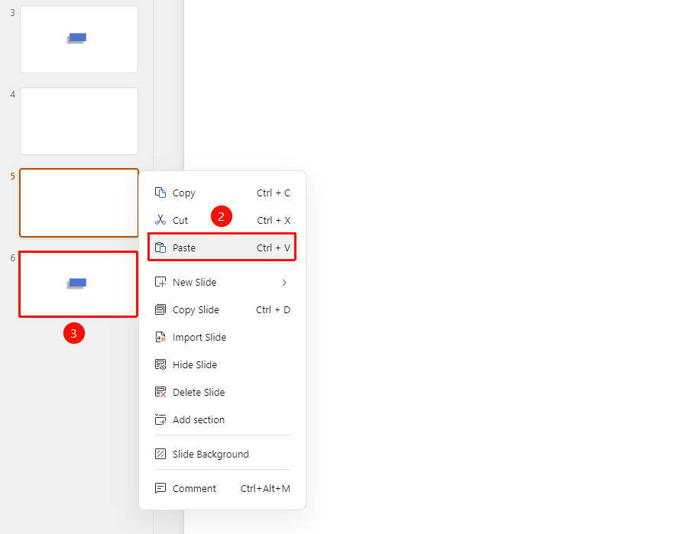Image resolution: width=690 pixels, height=534 pixels.
Task: Click the Paste clipboard icon
Action: 160,248
